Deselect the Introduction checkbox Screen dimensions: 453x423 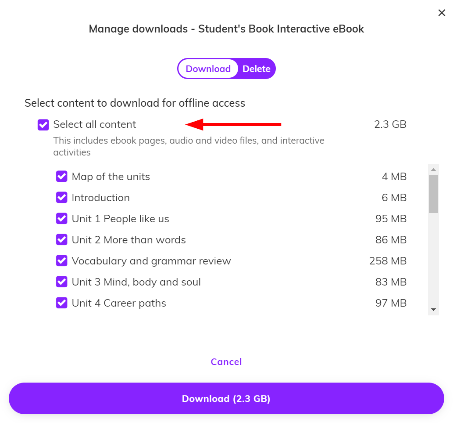click(61, 198)
